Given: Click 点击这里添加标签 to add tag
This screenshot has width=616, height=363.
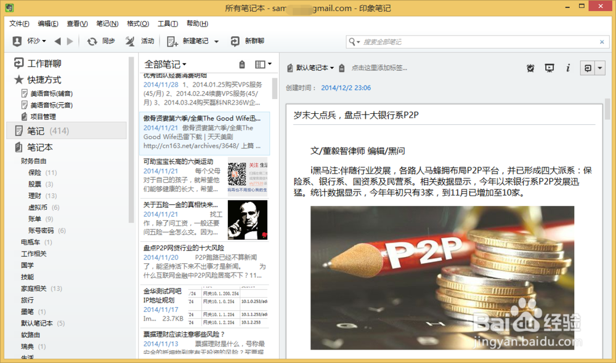Looking at the screenshot, I should pyautogui.click(x=379, y=68).
